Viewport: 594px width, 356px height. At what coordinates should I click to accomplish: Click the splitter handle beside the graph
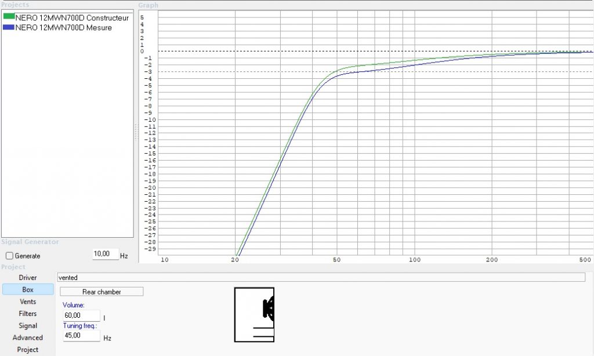click(x=136, y=131)
